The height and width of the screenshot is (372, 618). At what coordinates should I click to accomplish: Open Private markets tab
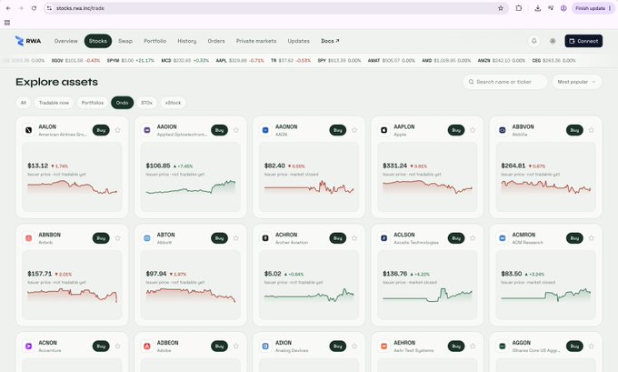tap(256, 41)
